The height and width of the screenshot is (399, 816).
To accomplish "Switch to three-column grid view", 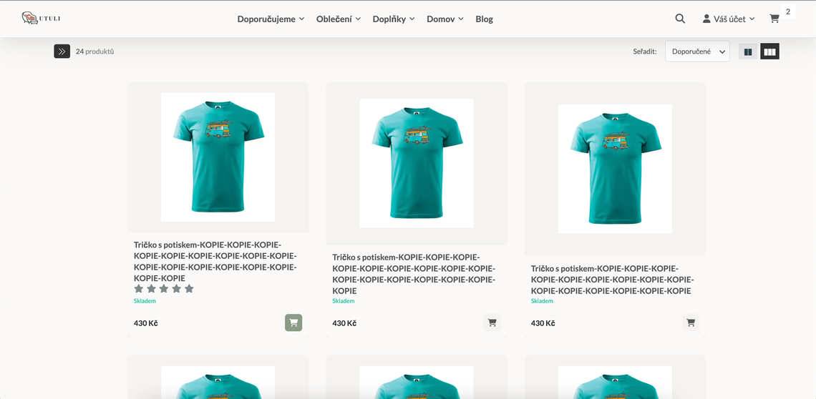I will pos(769,51).
